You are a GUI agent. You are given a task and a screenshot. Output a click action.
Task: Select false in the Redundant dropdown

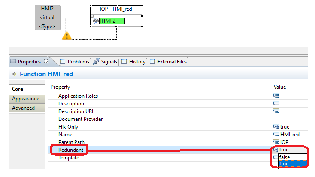(285, 157)
